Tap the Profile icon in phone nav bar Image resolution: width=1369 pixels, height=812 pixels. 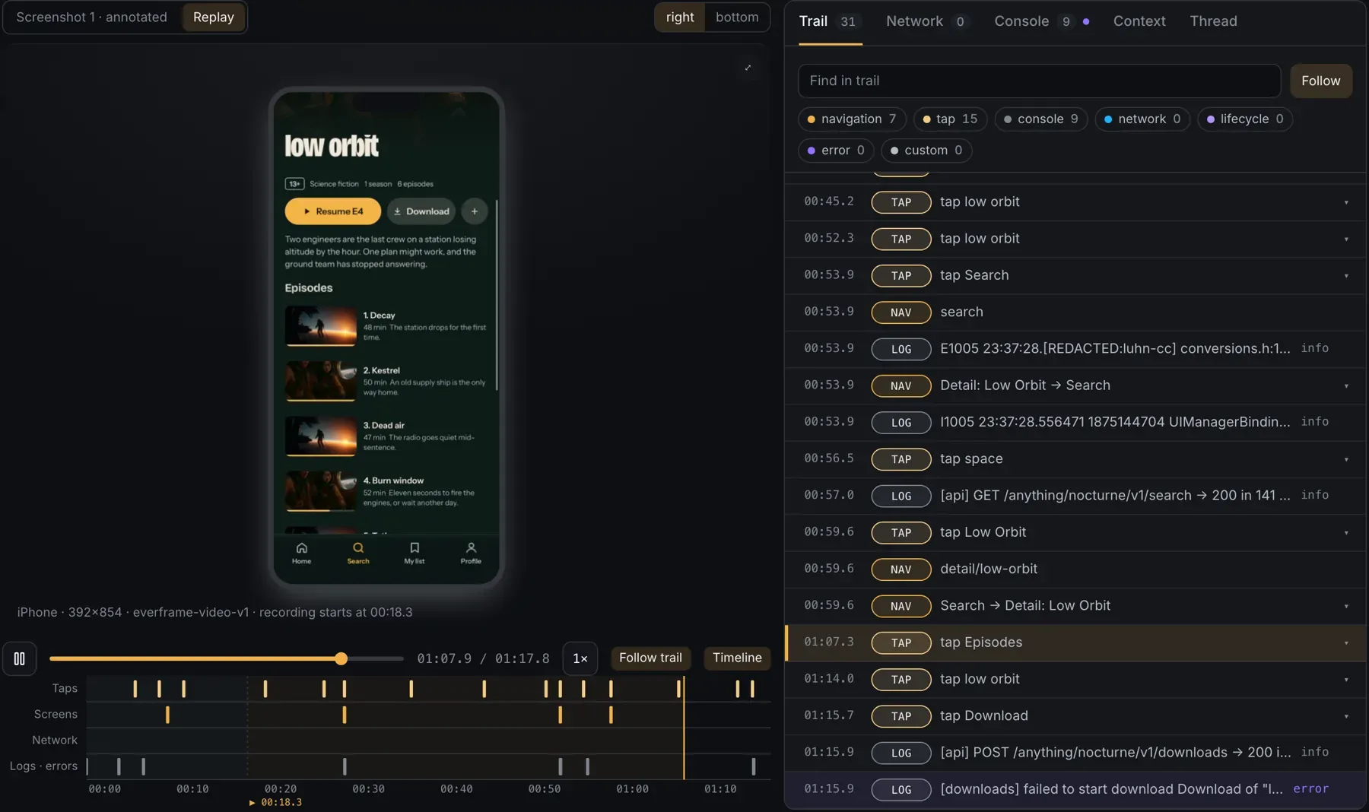coord(471,553)
